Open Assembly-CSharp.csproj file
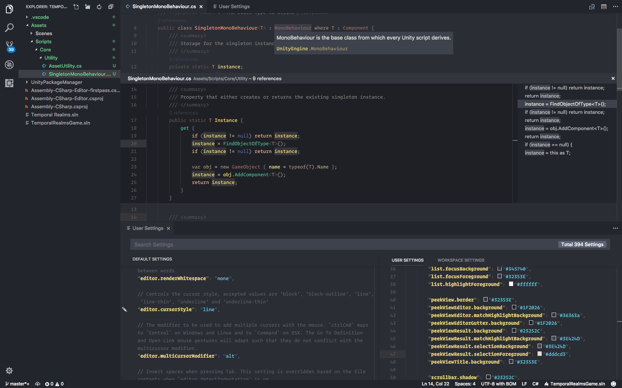Viewport: 622px width, 388px height. (x=69, y=106)
